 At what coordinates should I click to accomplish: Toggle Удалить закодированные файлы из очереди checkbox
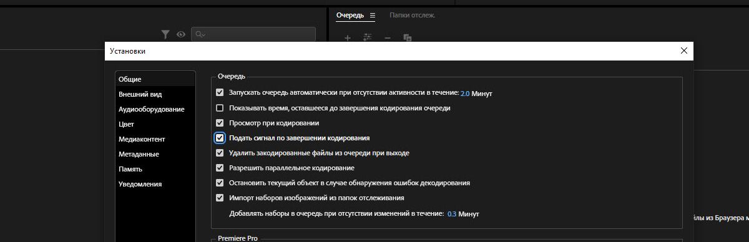point(220,153)
